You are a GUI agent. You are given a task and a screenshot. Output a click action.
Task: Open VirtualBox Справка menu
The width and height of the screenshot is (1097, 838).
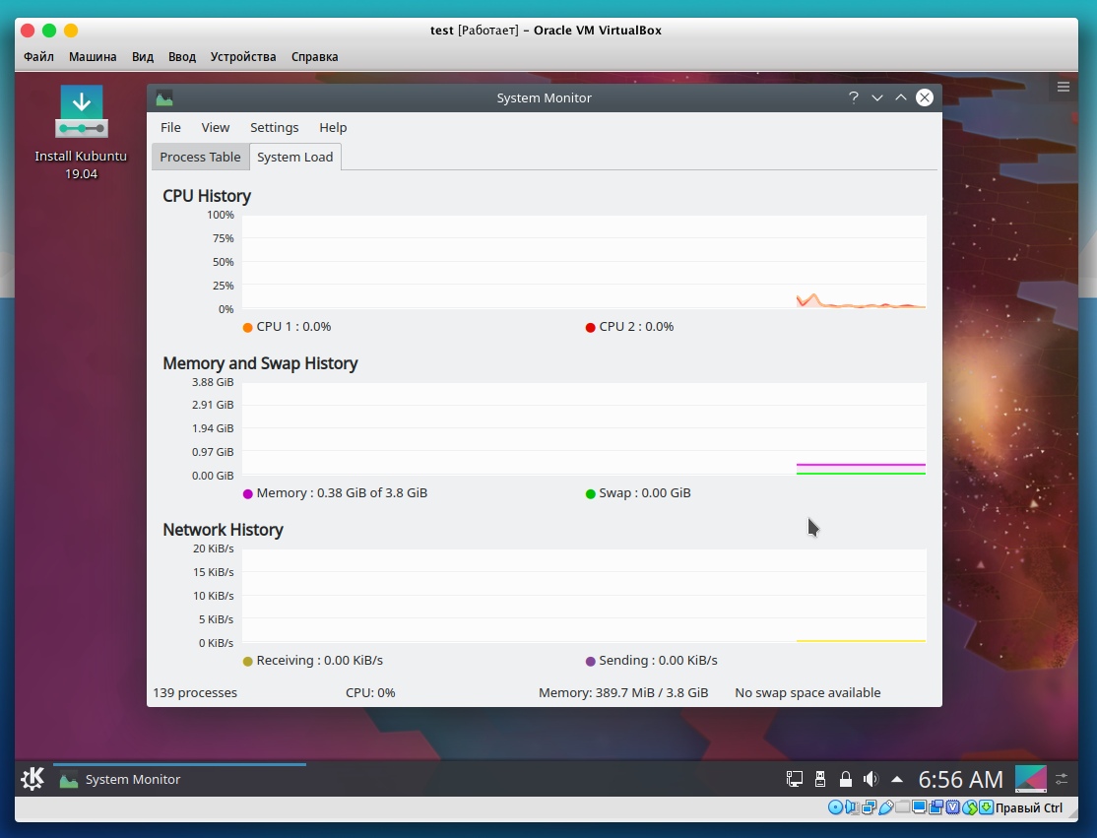tap(314, 57)
